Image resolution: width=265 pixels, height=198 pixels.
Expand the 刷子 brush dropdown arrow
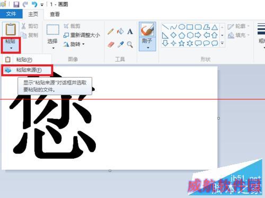pyautogui.click(x=148, y=48)
